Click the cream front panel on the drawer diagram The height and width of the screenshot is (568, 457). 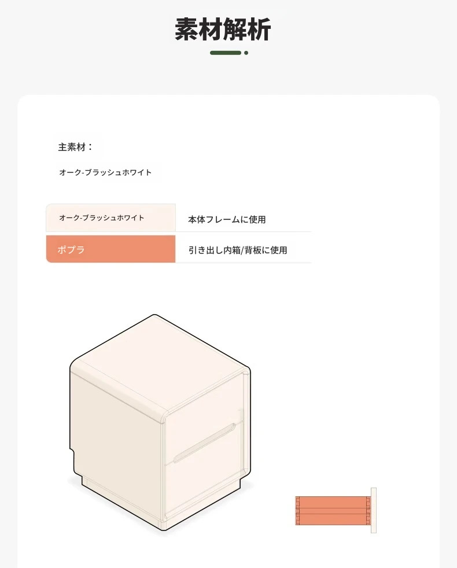374,510
